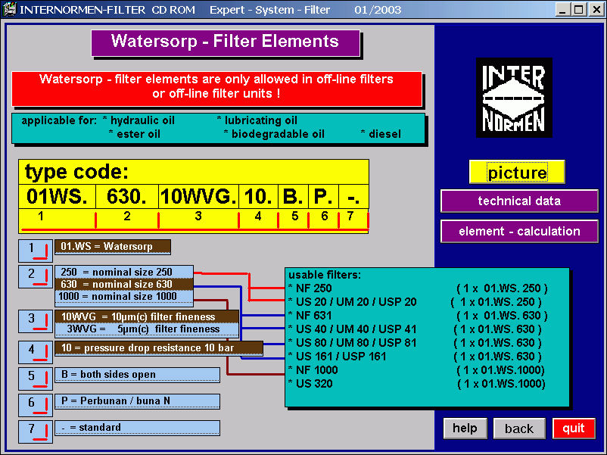This screenshot has width=607, height=455.
Task: Open the picture view button
Action: (517, 172)
